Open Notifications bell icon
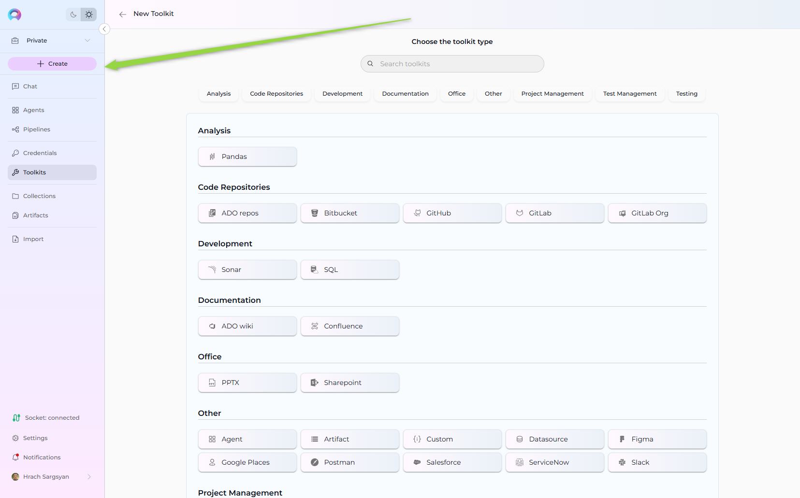The image size is (800, 498). [x=15, y=457]
